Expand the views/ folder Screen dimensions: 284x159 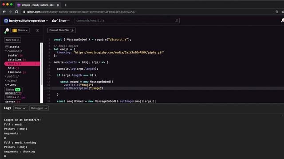coord(11,80)
